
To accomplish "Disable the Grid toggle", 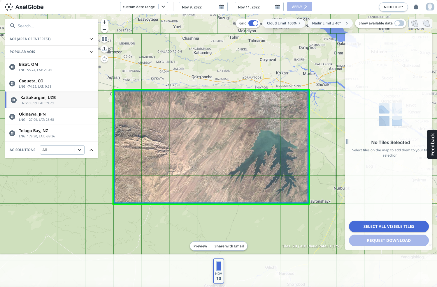I will (x=253, y=23).
